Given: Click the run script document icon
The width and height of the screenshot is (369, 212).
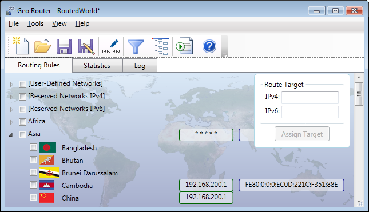Looking at the screenshot, I should (184, 46).
